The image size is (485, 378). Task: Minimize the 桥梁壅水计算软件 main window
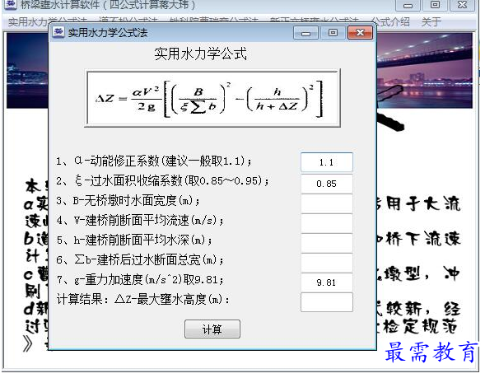[x=408, y=5]
